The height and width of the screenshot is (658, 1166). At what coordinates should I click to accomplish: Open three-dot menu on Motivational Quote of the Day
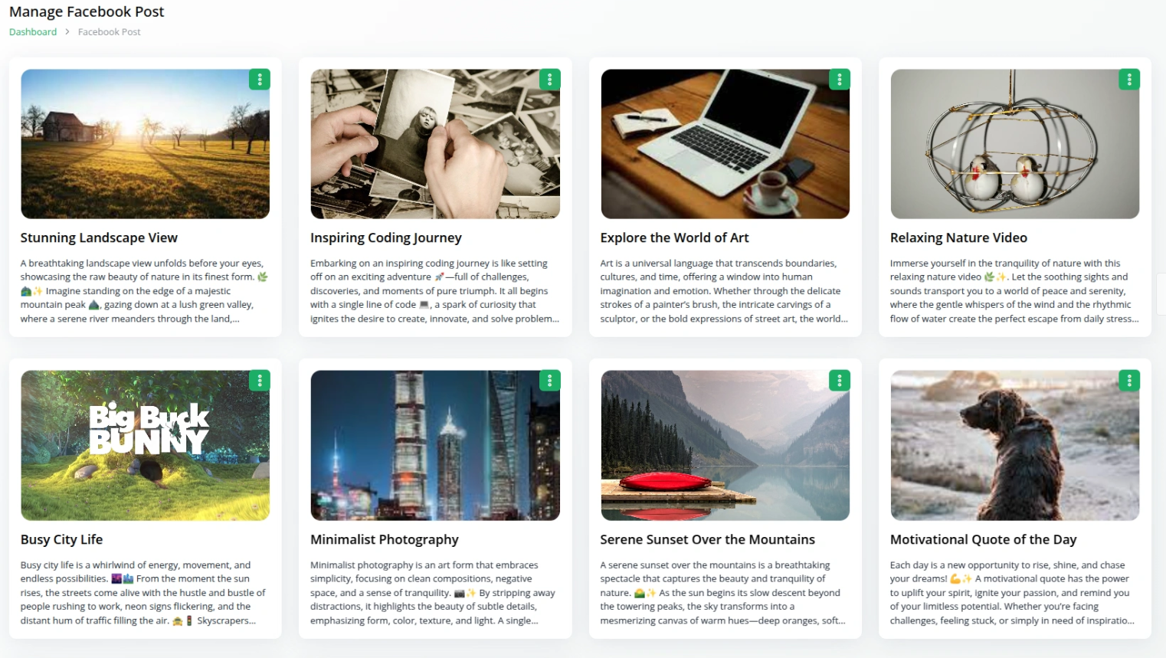coord(1129,381)
